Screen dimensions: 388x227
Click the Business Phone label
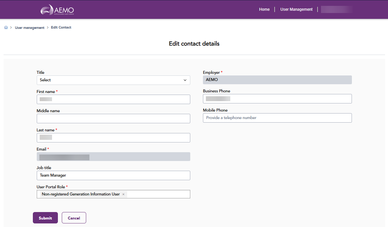[x=217, y=91]
